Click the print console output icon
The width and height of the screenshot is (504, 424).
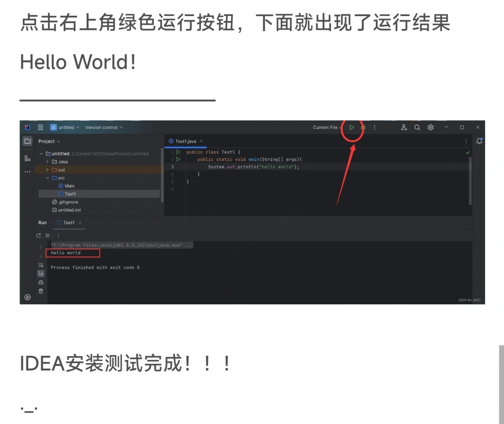(41, 282)
